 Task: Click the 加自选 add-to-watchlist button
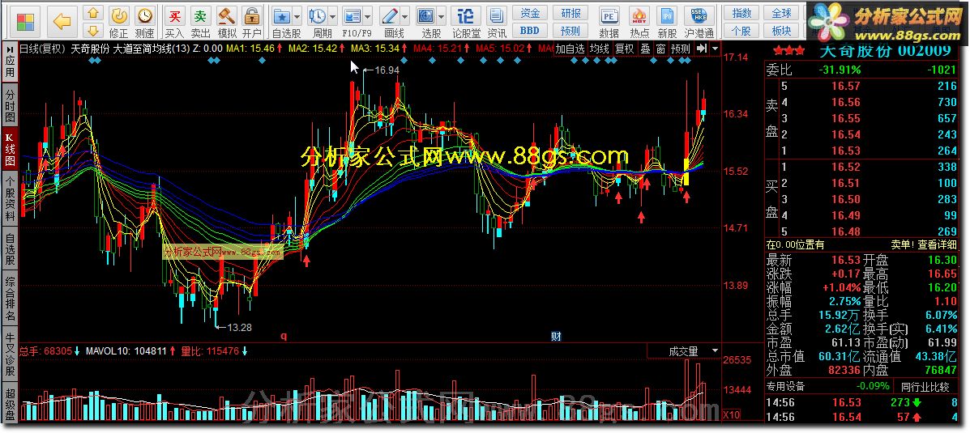pyautogui.click(x=570, y=49)
